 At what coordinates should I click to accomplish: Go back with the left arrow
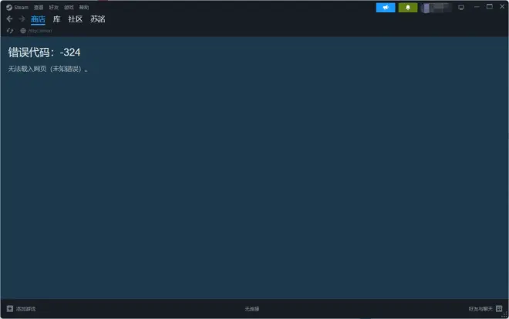click(9, 19)
